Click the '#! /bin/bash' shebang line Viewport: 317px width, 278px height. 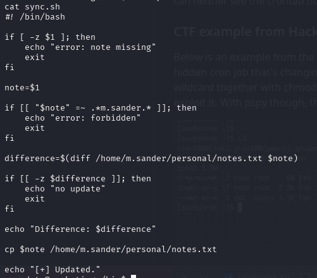pos(35,17)
